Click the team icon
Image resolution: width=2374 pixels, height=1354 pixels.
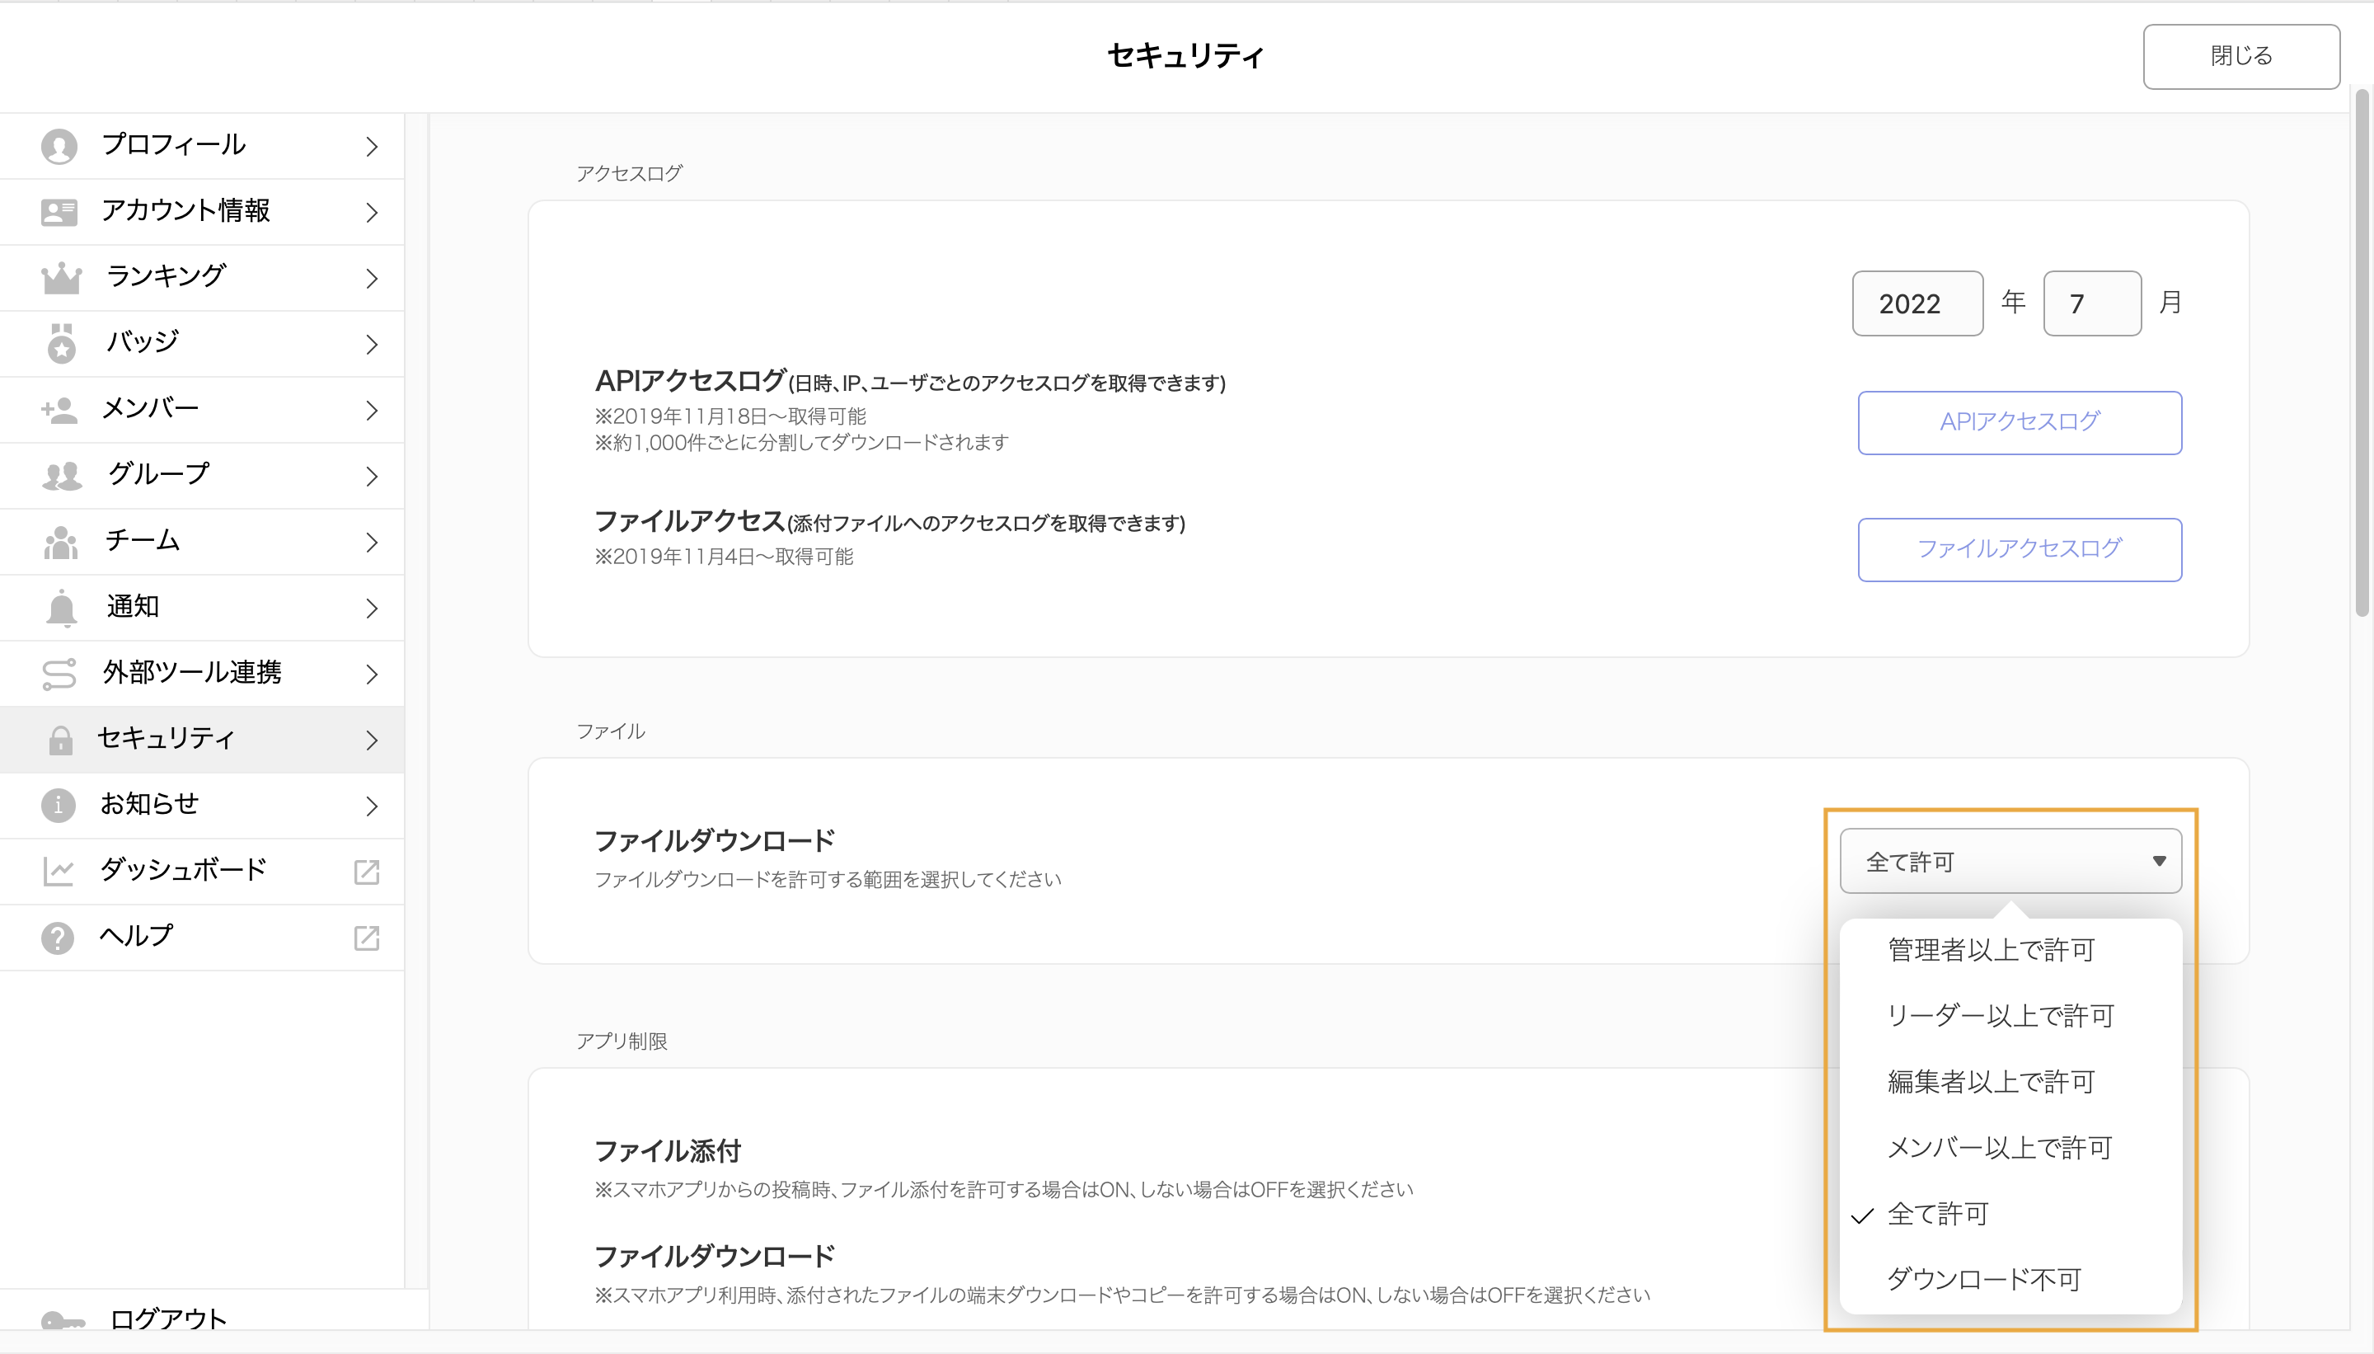(60, 542)
